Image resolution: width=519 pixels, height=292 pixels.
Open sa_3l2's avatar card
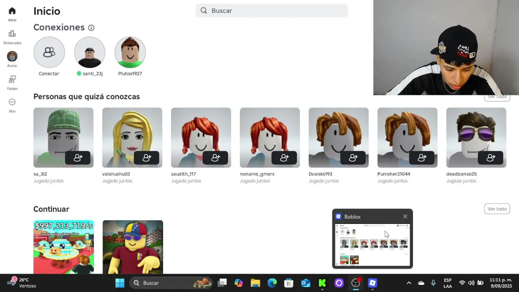click(x=63, y=137)
